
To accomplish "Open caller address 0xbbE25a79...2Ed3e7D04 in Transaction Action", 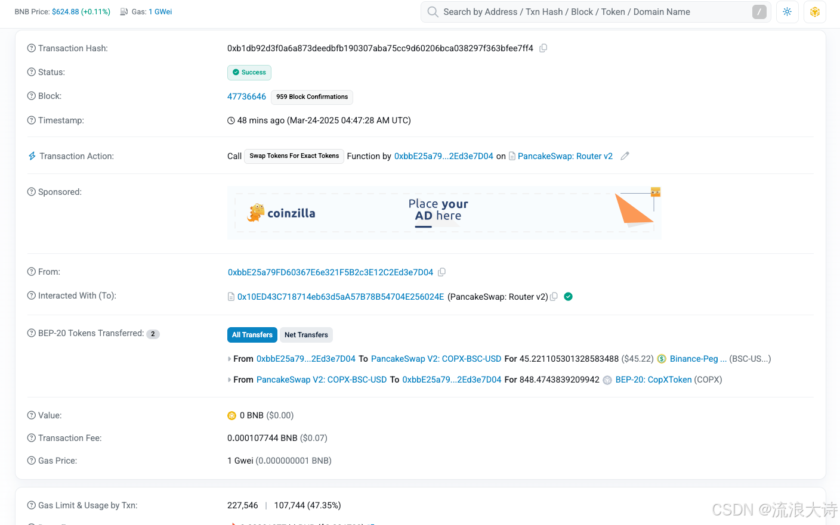I will [x=444, y=156].
